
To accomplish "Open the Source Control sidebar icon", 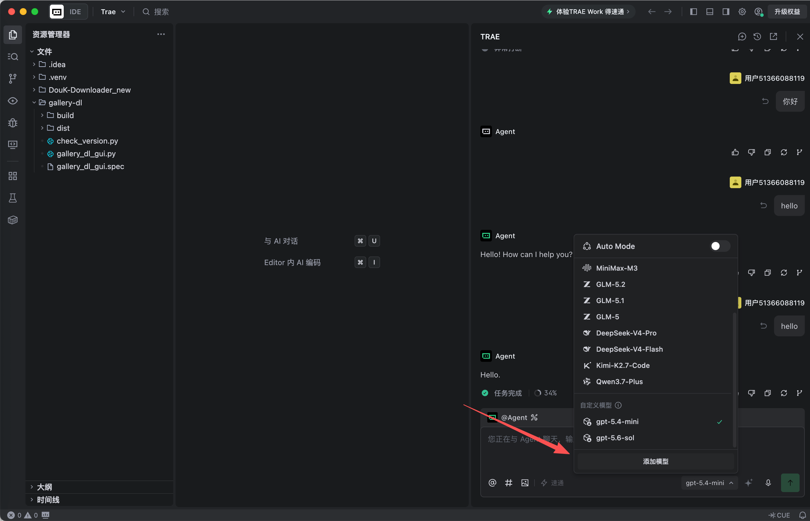I will (12, 78).
